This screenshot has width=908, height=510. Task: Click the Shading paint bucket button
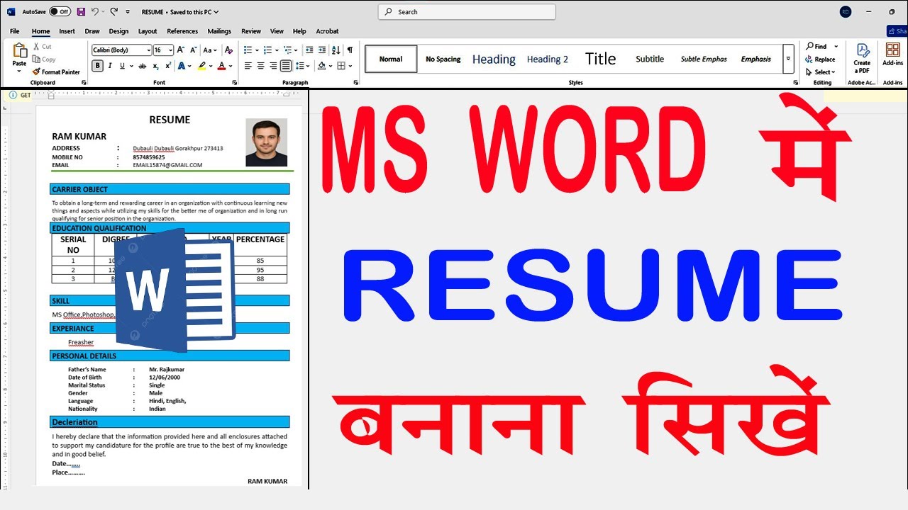(321, 66)
